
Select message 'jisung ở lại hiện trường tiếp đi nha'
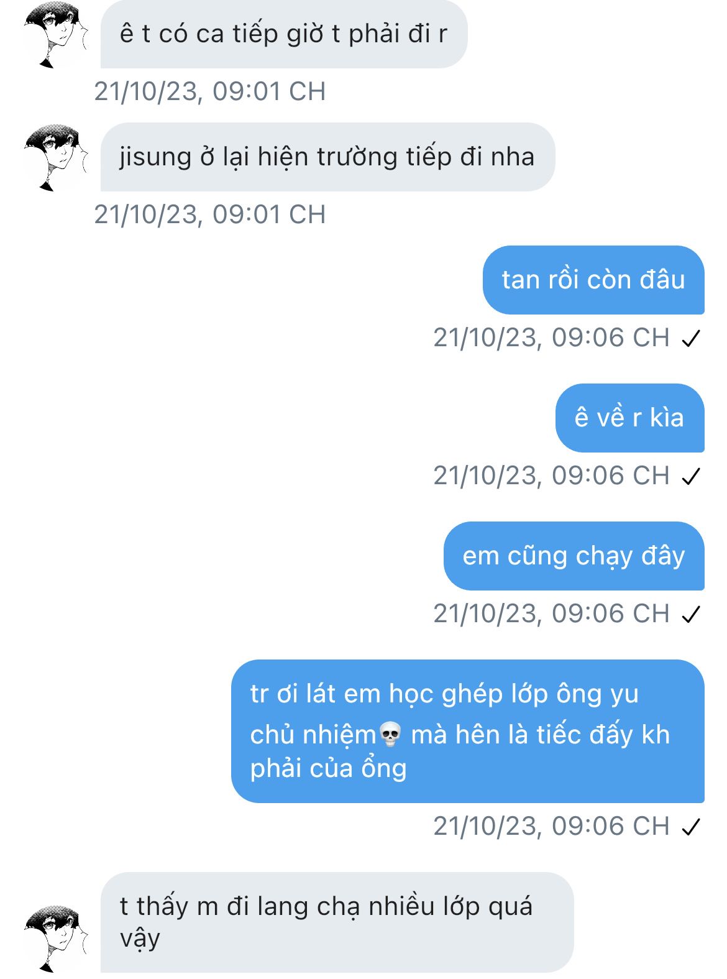point(327,157)
